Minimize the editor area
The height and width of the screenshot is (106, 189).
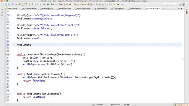(179, 8)
